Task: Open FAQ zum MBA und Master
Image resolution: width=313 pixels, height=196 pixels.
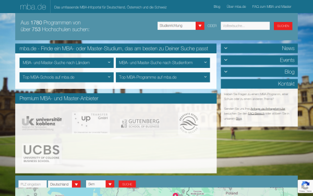Action: (272, 7)
